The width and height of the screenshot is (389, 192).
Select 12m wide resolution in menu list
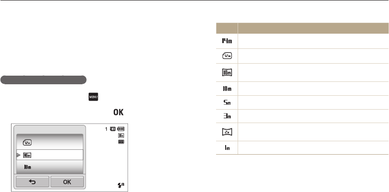28,142
